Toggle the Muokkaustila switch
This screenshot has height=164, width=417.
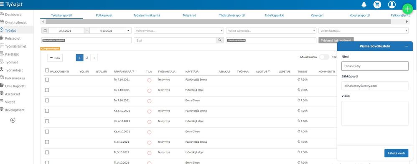point(324,57)
